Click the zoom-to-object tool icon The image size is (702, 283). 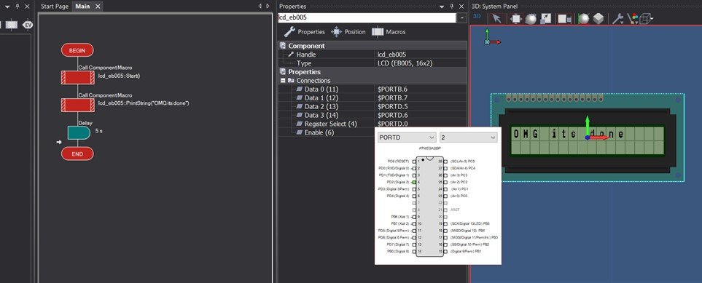coord(545,19)
